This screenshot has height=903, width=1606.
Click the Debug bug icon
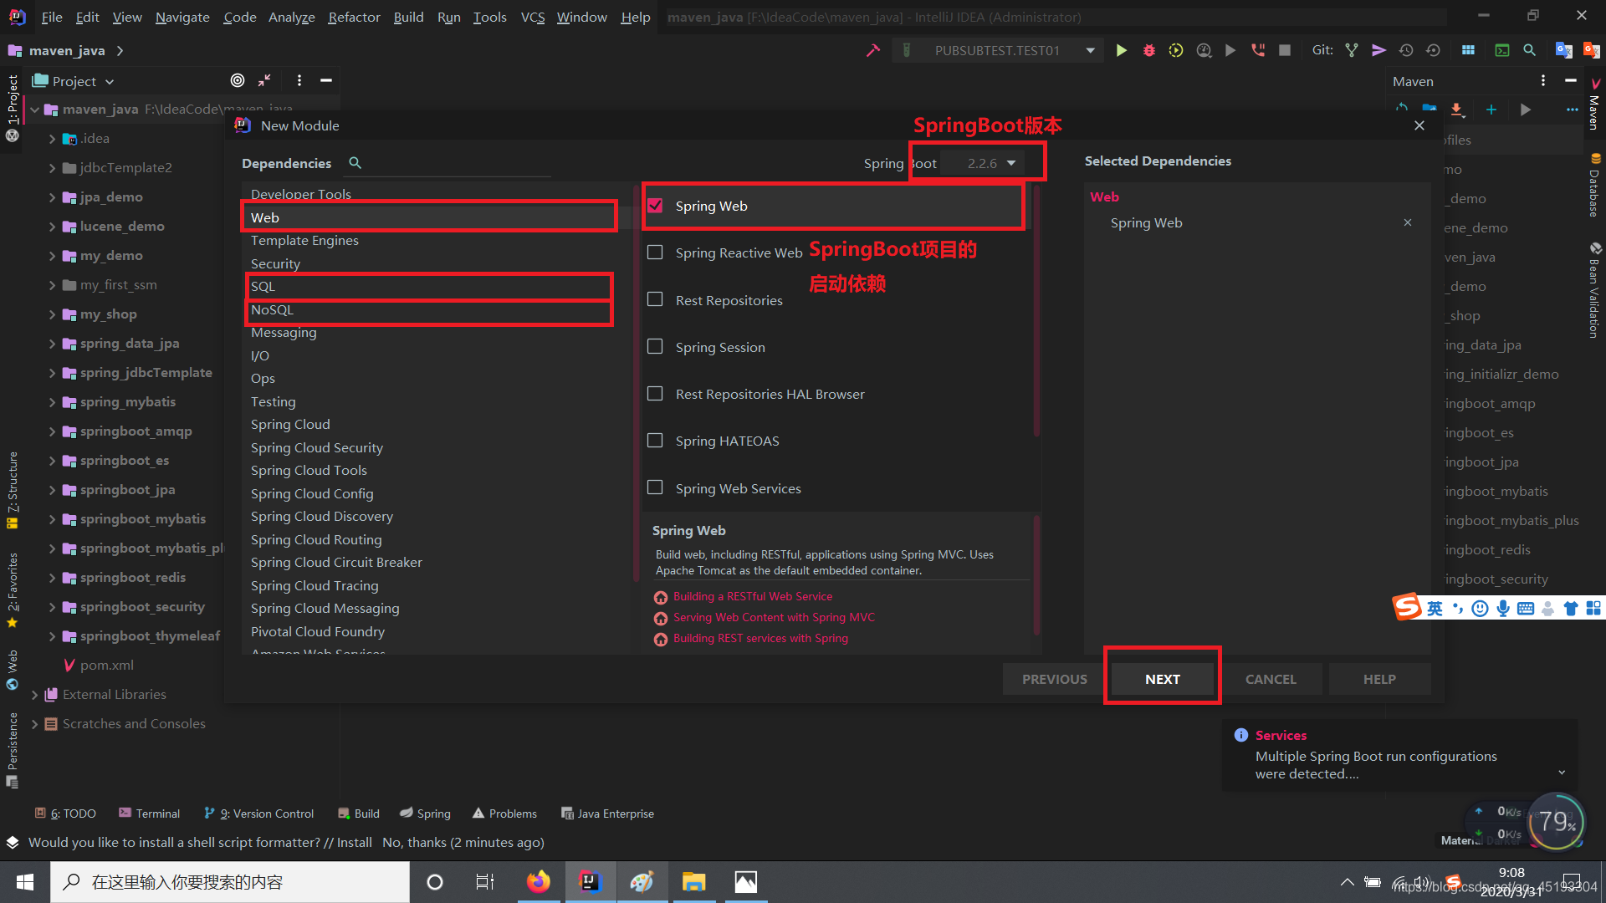pos(1148,50)
